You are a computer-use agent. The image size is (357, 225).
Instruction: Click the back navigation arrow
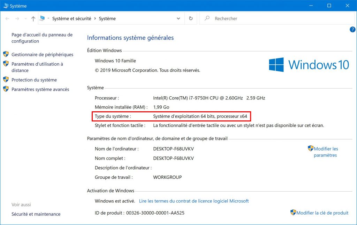7,19
